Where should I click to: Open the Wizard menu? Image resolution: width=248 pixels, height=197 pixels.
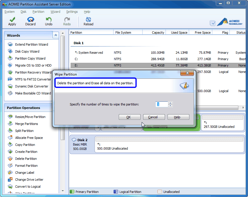coord(55,12)
